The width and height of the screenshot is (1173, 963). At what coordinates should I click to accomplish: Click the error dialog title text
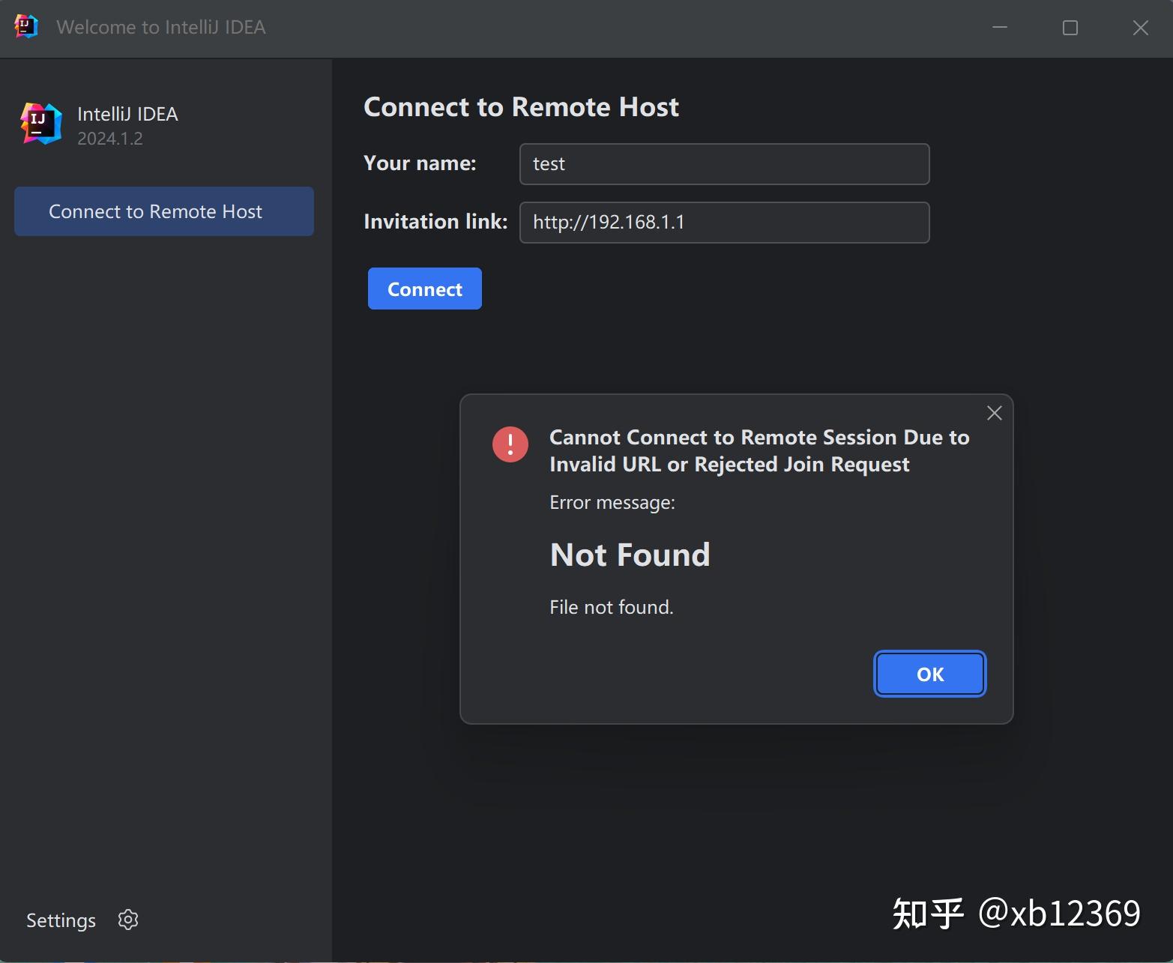pyautogui.click(x=759, y=450)
